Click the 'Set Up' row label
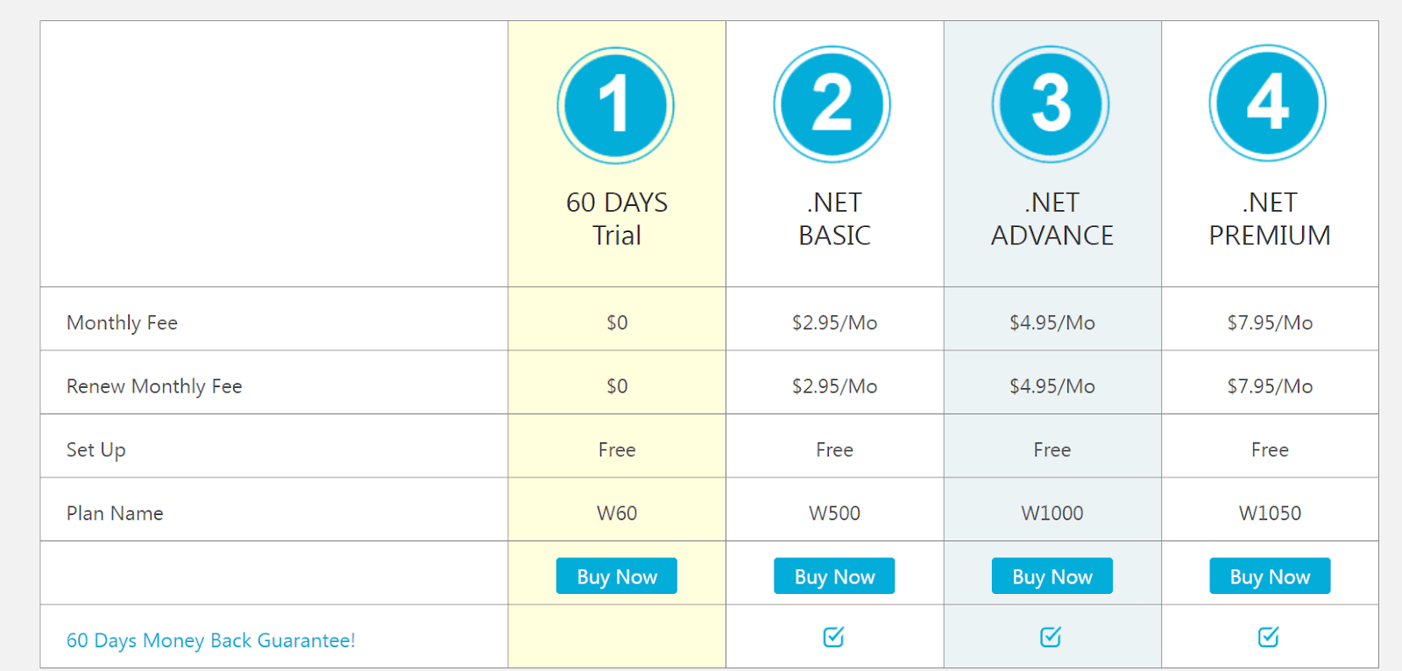The width and height of the screenshot is (1402, 671). [96, 450]
